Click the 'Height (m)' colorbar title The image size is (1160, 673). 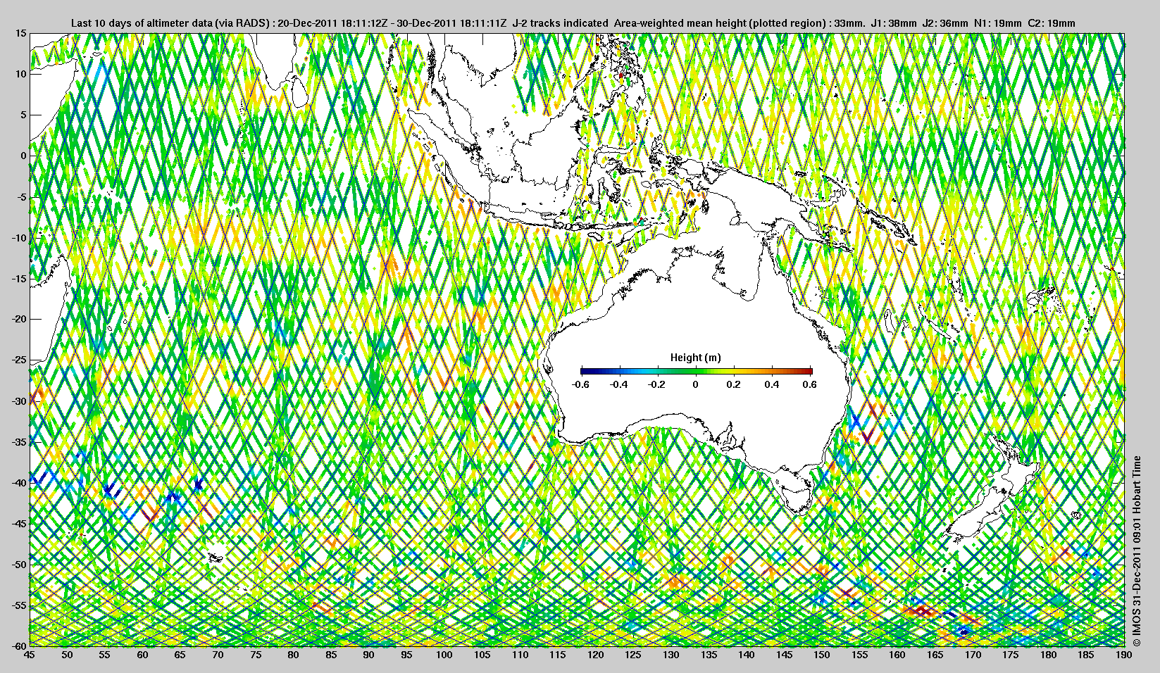(696, 358)
